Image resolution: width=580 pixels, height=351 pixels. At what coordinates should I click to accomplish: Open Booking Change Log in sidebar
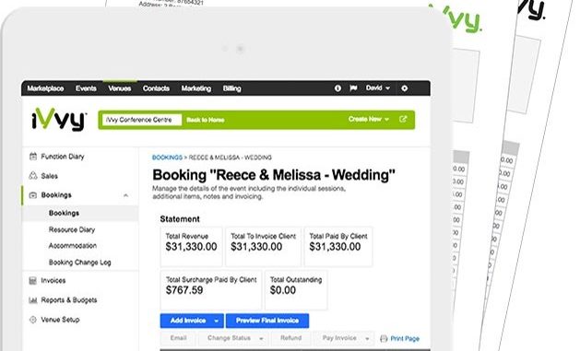tap(80, 263)
